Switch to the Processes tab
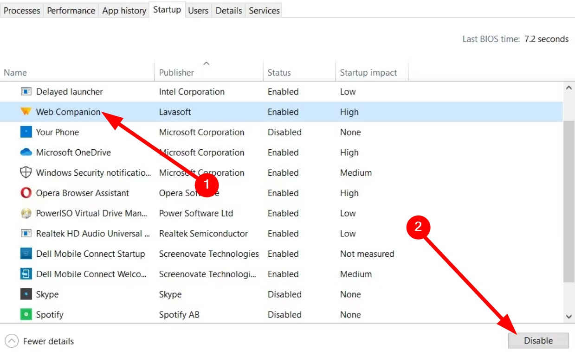The width and height of the screenshot is (575, 356). (x=22, y=11)
